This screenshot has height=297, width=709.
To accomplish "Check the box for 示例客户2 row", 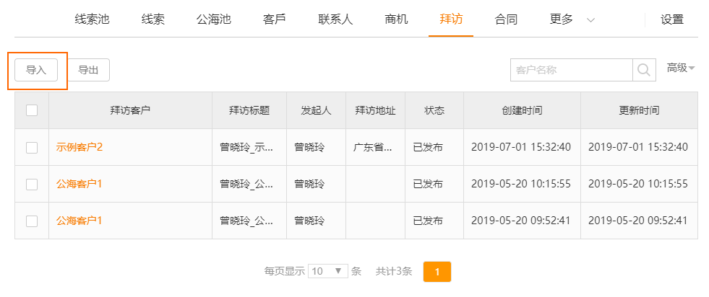I will pyautogui.click(x=32, y=147).
